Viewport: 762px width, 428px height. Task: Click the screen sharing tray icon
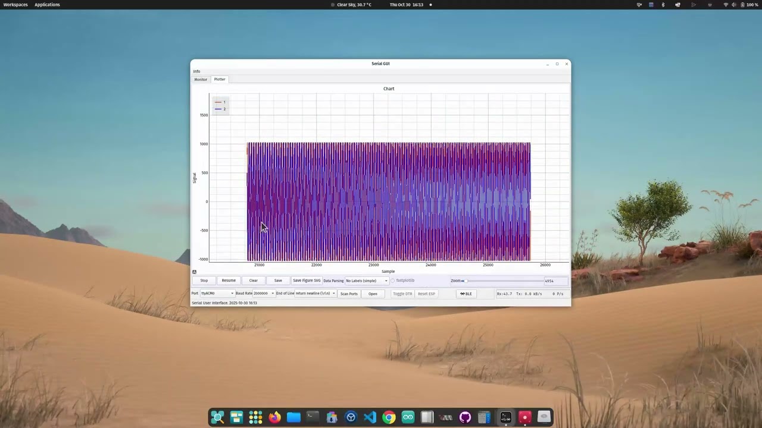[677, 5]
